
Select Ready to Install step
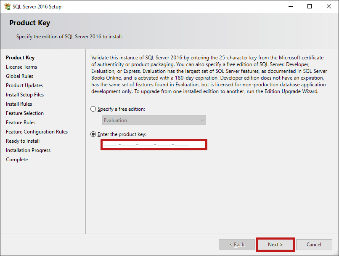pos(23,141)
